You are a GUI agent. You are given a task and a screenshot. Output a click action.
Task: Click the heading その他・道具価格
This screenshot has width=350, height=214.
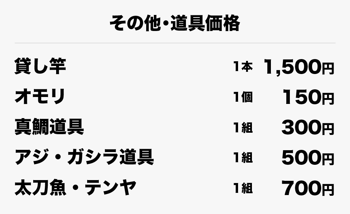click(175, 23)
